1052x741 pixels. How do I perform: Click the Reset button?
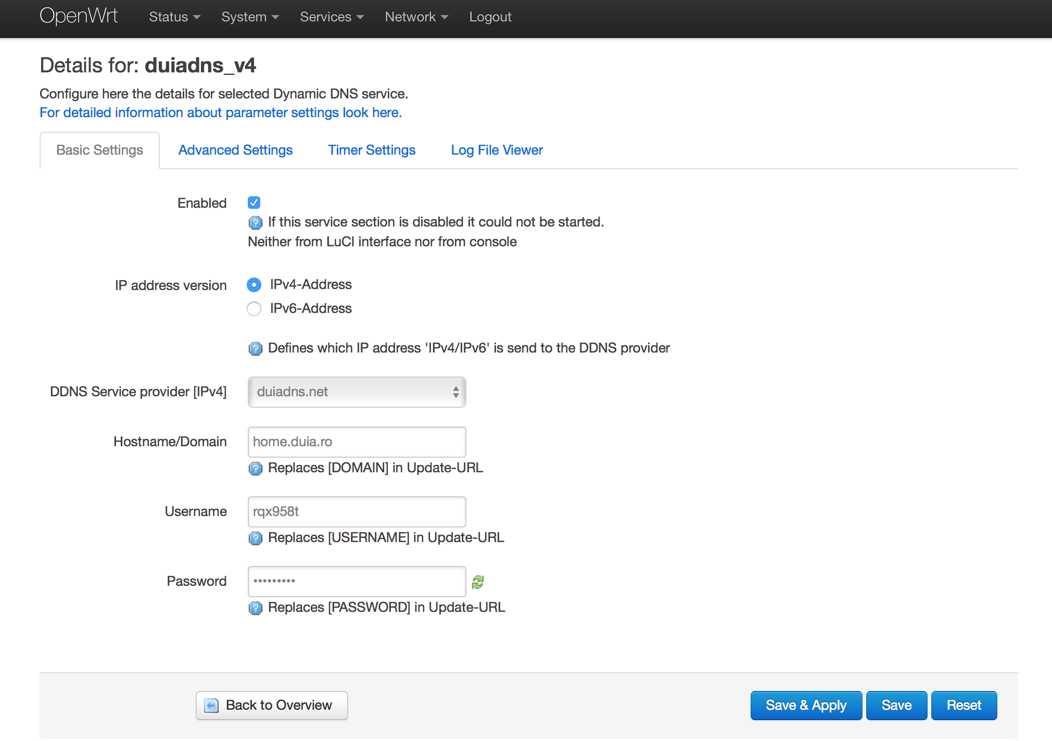click(x=964, y=706)
